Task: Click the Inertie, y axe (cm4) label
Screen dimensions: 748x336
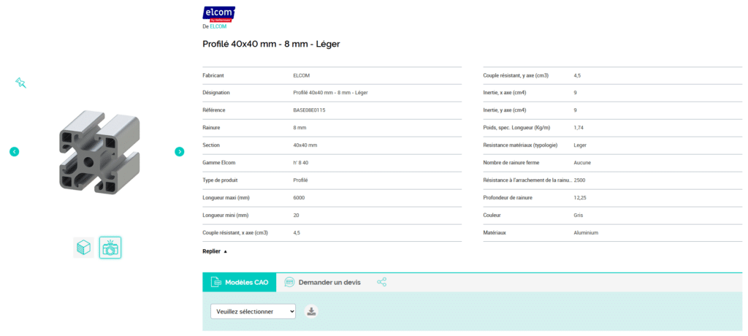Action: [505, 110]
